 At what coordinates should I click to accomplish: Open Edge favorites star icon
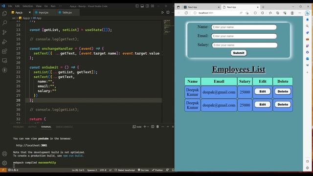pyautogui.click(x=270, y=13)
